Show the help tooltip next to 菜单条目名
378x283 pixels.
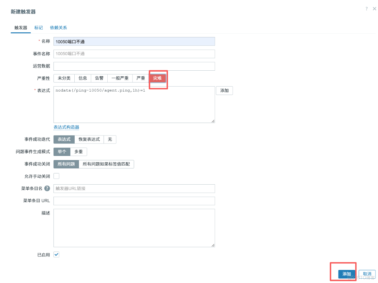(x=47, y=188)
